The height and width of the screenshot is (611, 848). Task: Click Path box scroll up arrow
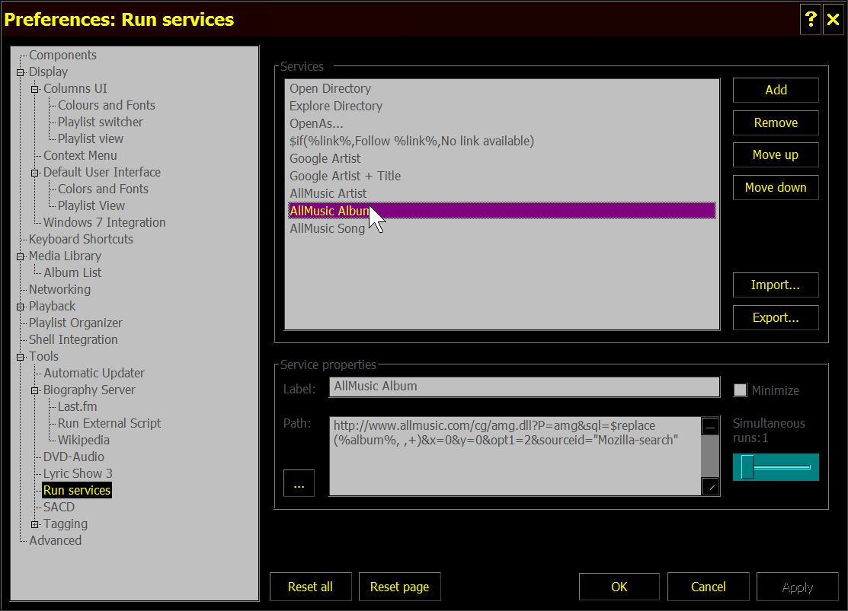[710, 426]
